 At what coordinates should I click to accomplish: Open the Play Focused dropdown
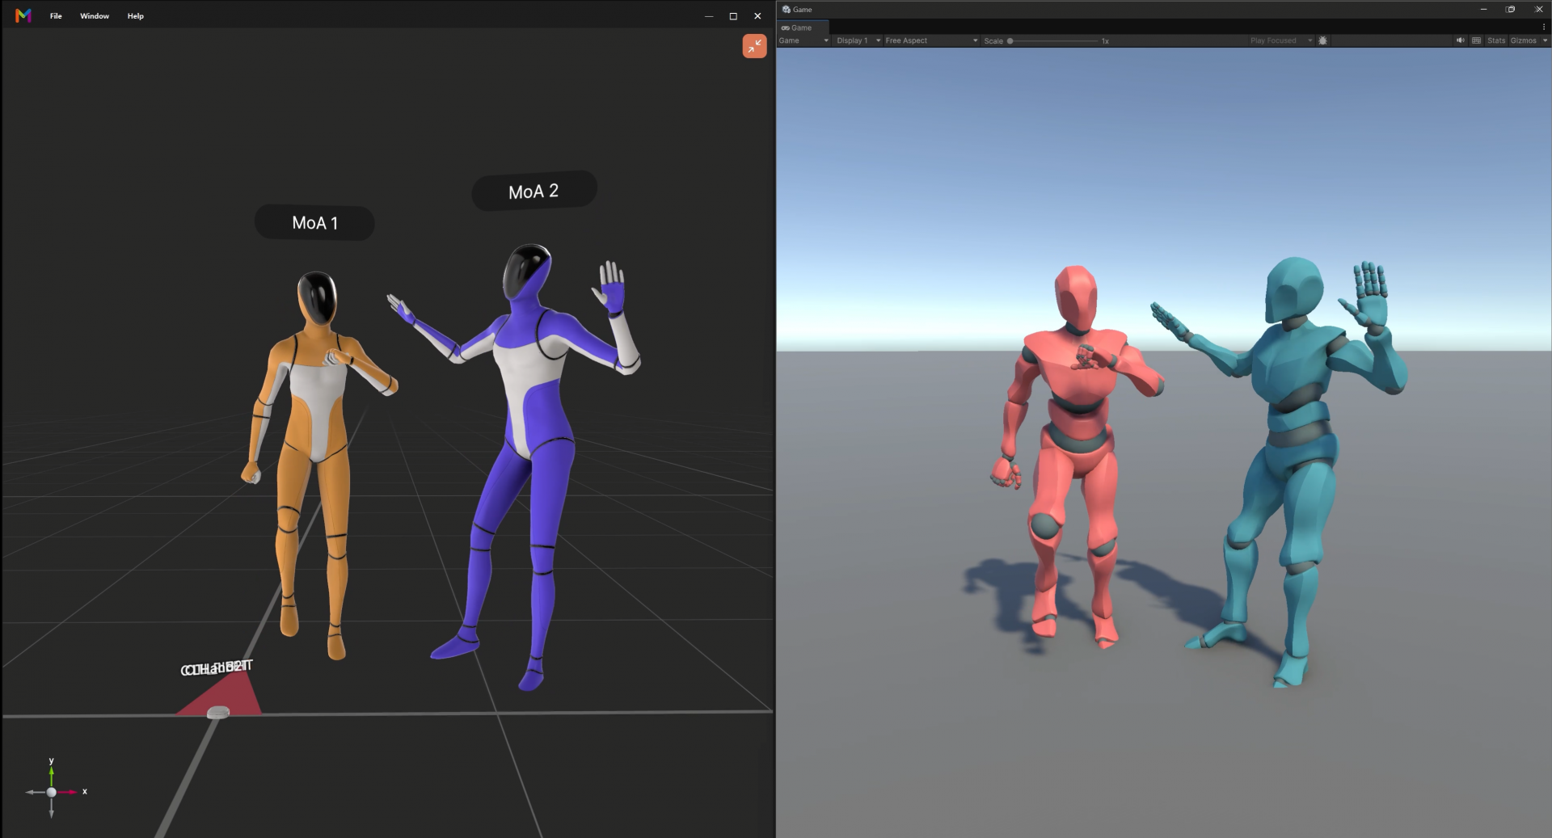tap(1280, 40)
